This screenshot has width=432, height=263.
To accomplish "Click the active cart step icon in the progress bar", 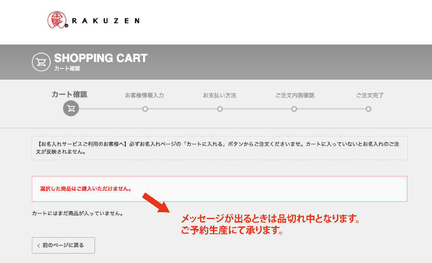I will point(71,108).
